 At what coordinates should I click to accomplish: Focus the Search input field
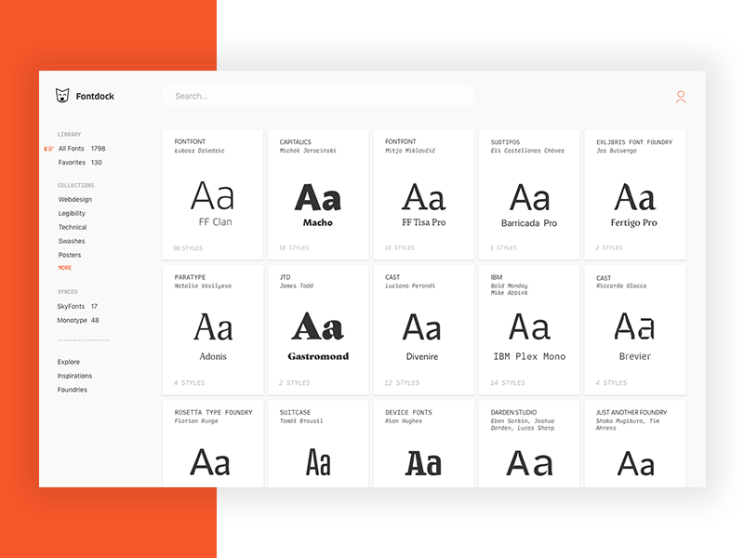(x=318, y=96)
